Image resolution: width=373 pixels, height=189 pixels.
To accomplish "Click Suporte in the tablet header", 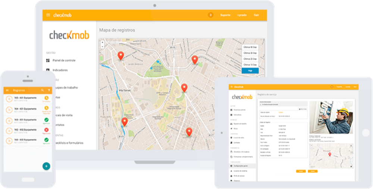I will (339, 87).
